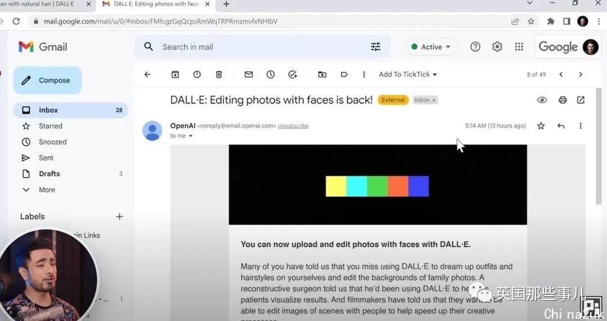Viewport: 607px width, 321px height.
Task: Open the Labels tag icon
Action: [344, 74]
